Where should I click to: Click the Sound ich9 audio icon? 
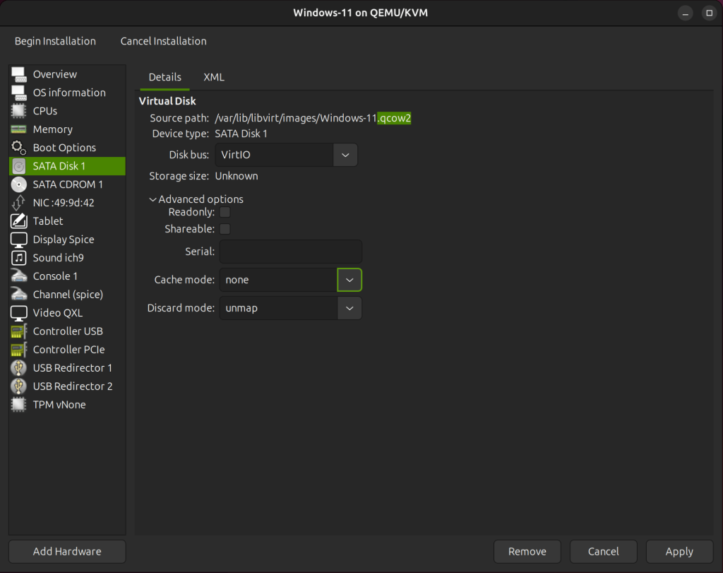click(x=19, y=258)
